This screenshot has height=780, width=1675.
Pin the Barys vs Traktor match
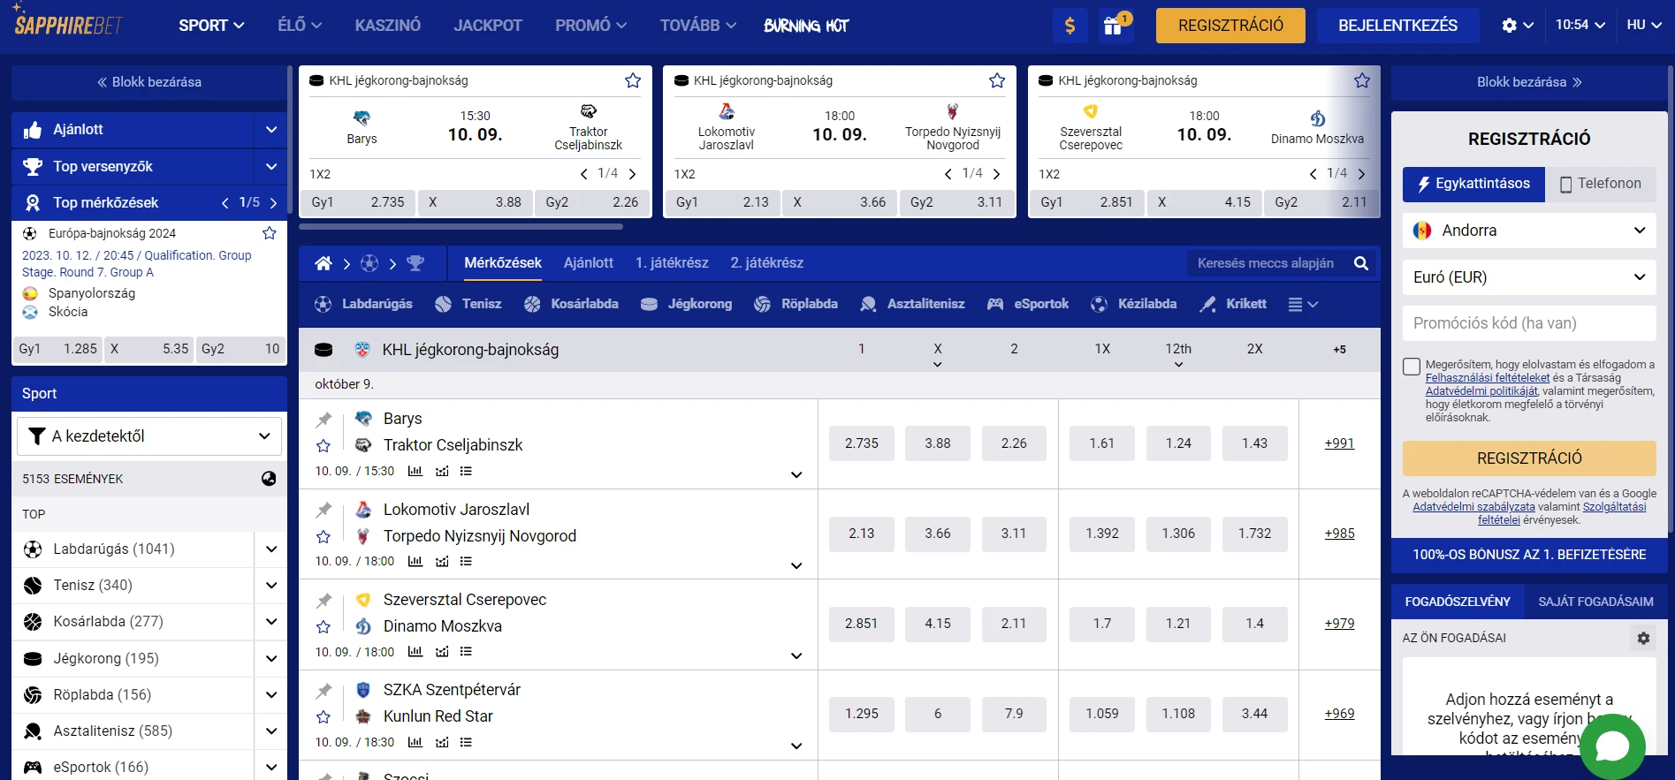(x=324, y=420)
